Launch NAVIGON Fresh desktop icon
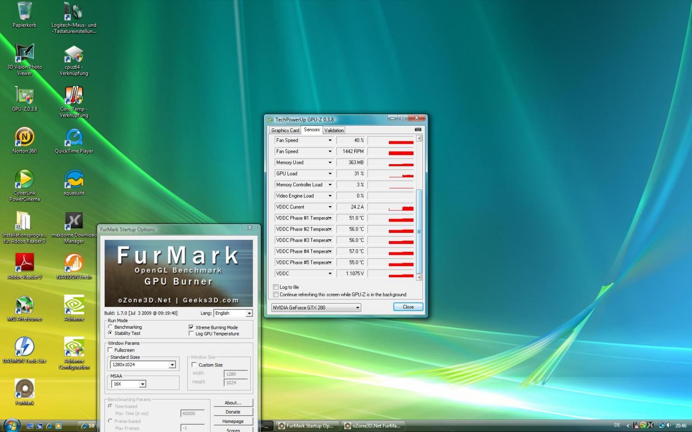Viewport: 692px width, 432px height. 74,262
